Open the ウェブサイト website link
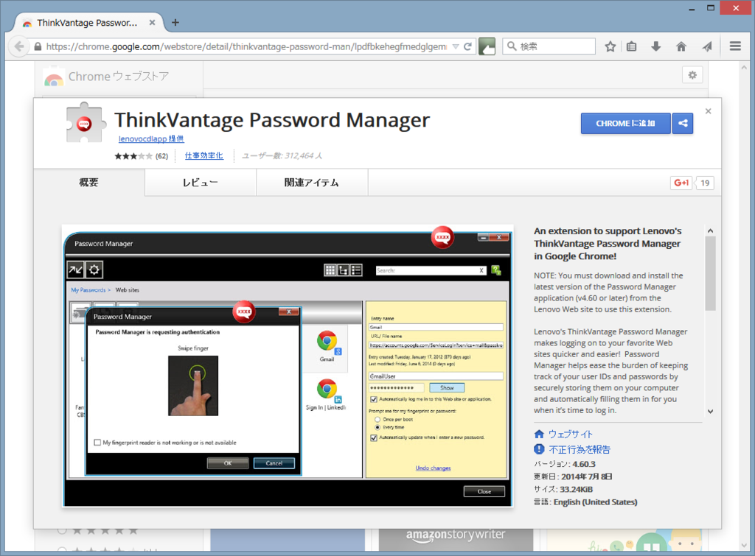The image size is (755, 556). pyautogui.click(x=571, y=434)
